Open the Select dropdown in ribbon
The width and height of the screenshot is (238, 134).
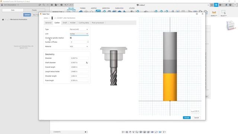(x=223, y=13)
